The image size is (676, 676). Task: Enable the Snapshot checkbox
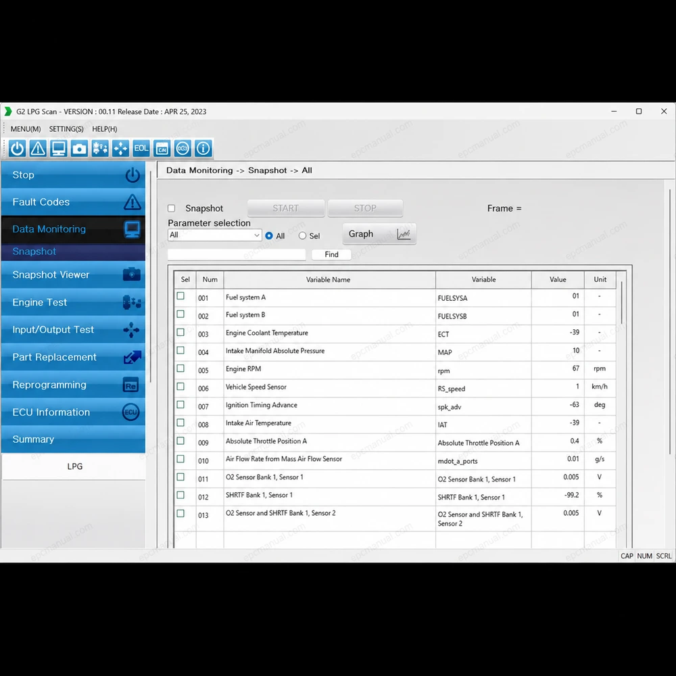click(x=172, y=209)
